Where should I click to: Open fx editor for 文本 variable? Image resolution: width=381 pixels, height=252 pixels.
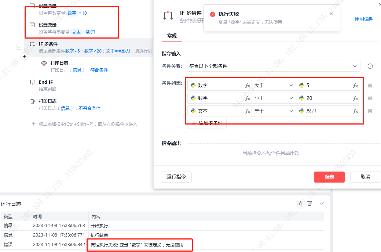pyautogui.click(x=248, y=111)
